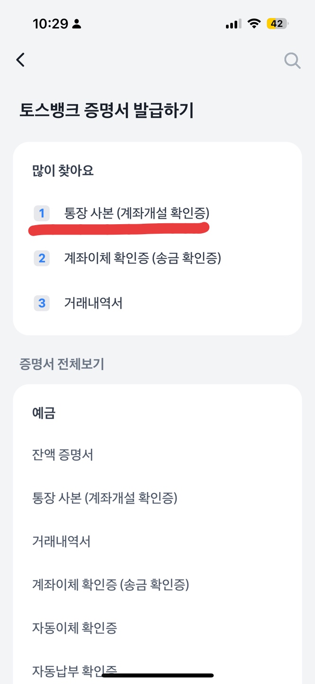
Task: Open 거래내역서 ranked third in popular list
Action: pos(93,303)
